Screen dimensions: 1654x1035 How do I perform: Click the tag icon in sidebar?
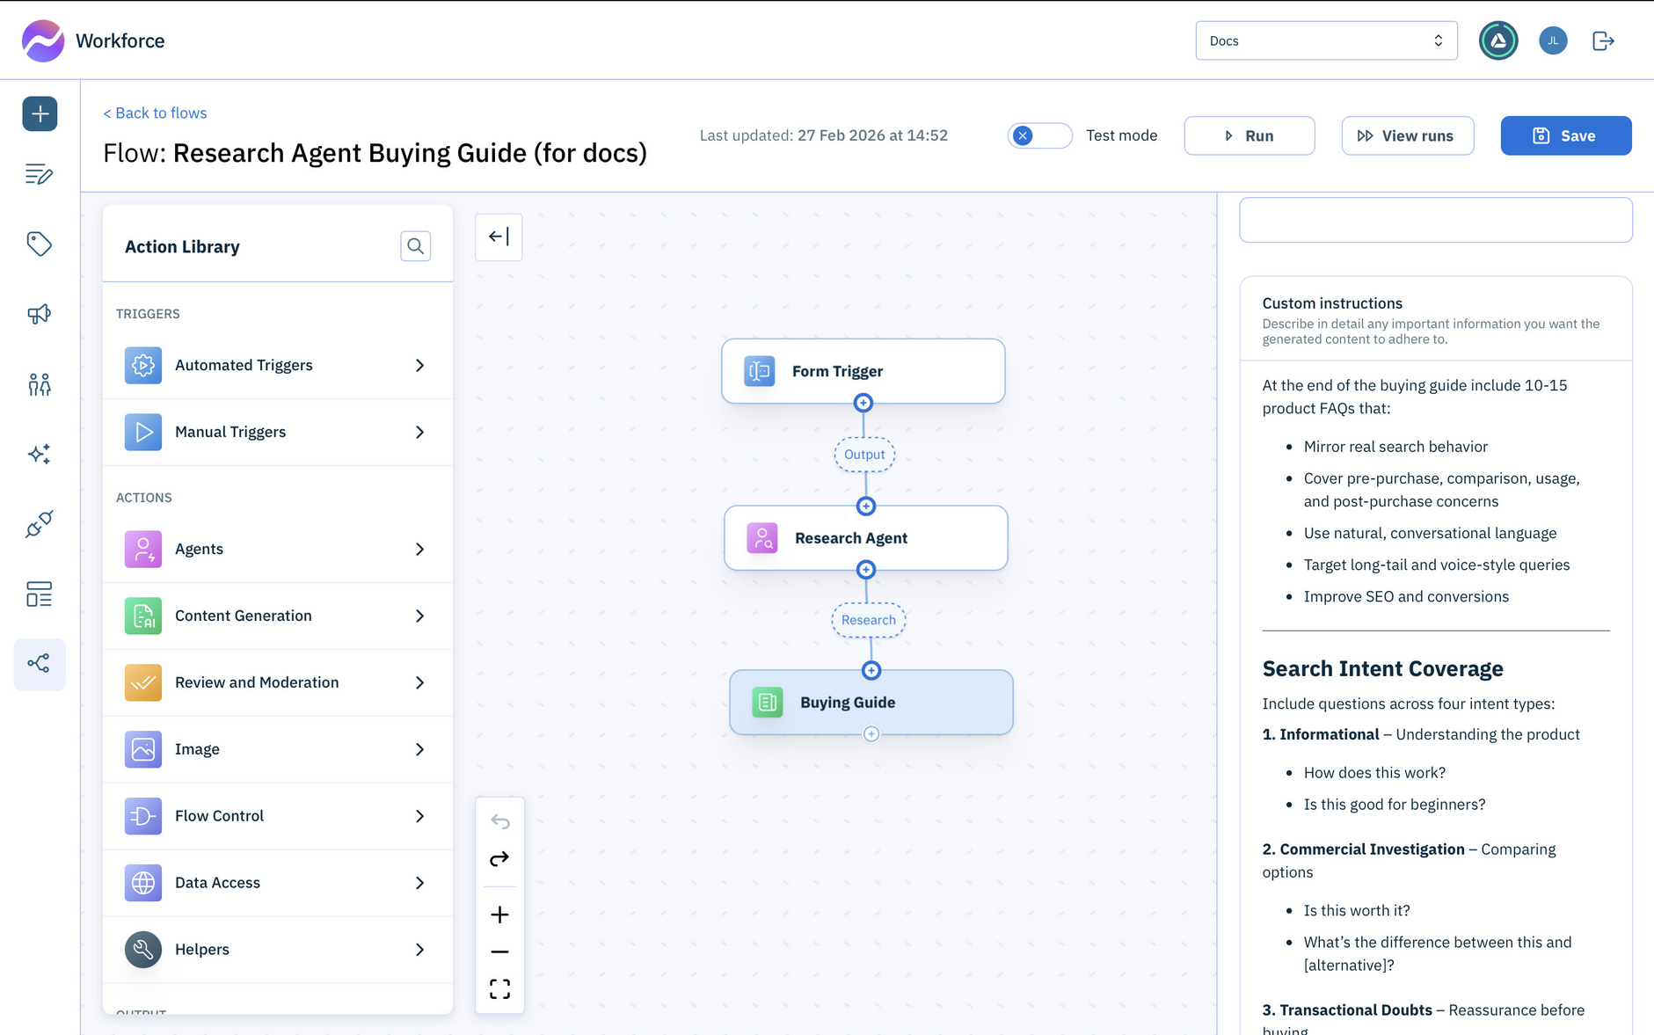40,244
